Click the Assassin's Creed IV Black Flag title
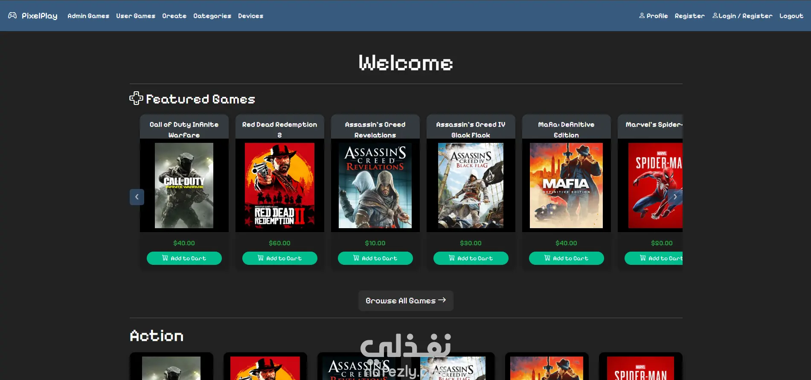The width and height of the screenshot is (811, 380). 471,130
